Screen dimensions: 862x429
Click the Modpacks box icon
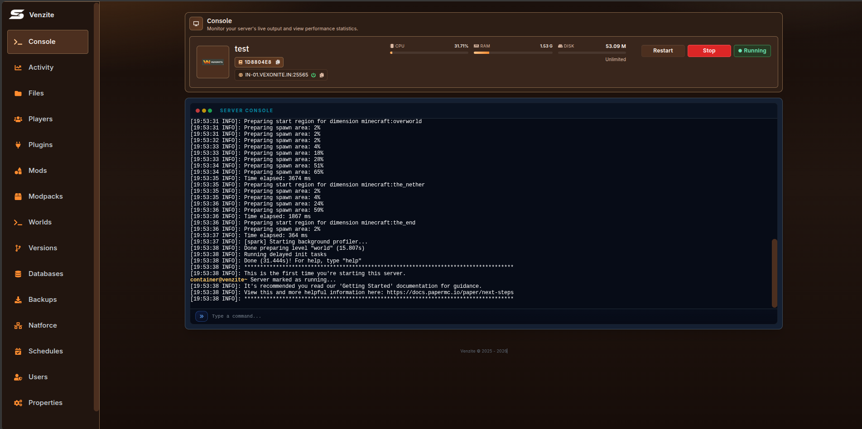pyautogui.click(x=18, y=196)
